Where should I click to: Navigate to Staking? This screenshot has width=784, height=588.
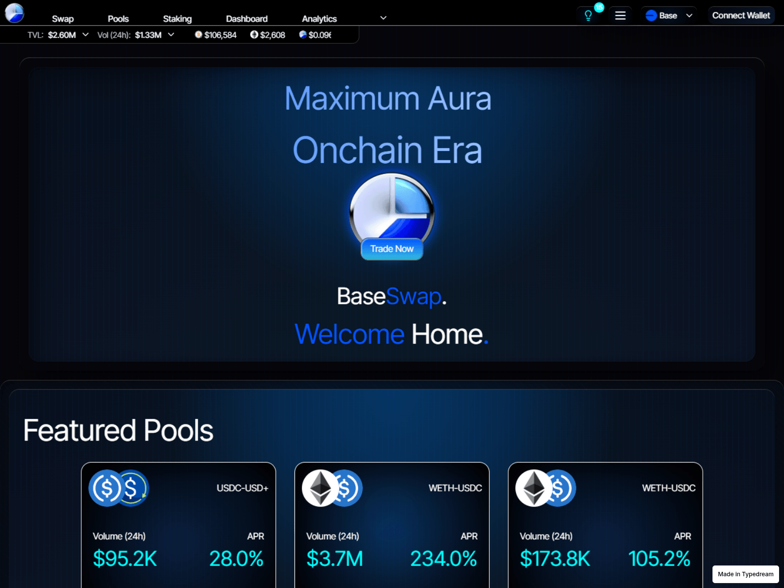point(177,19)
